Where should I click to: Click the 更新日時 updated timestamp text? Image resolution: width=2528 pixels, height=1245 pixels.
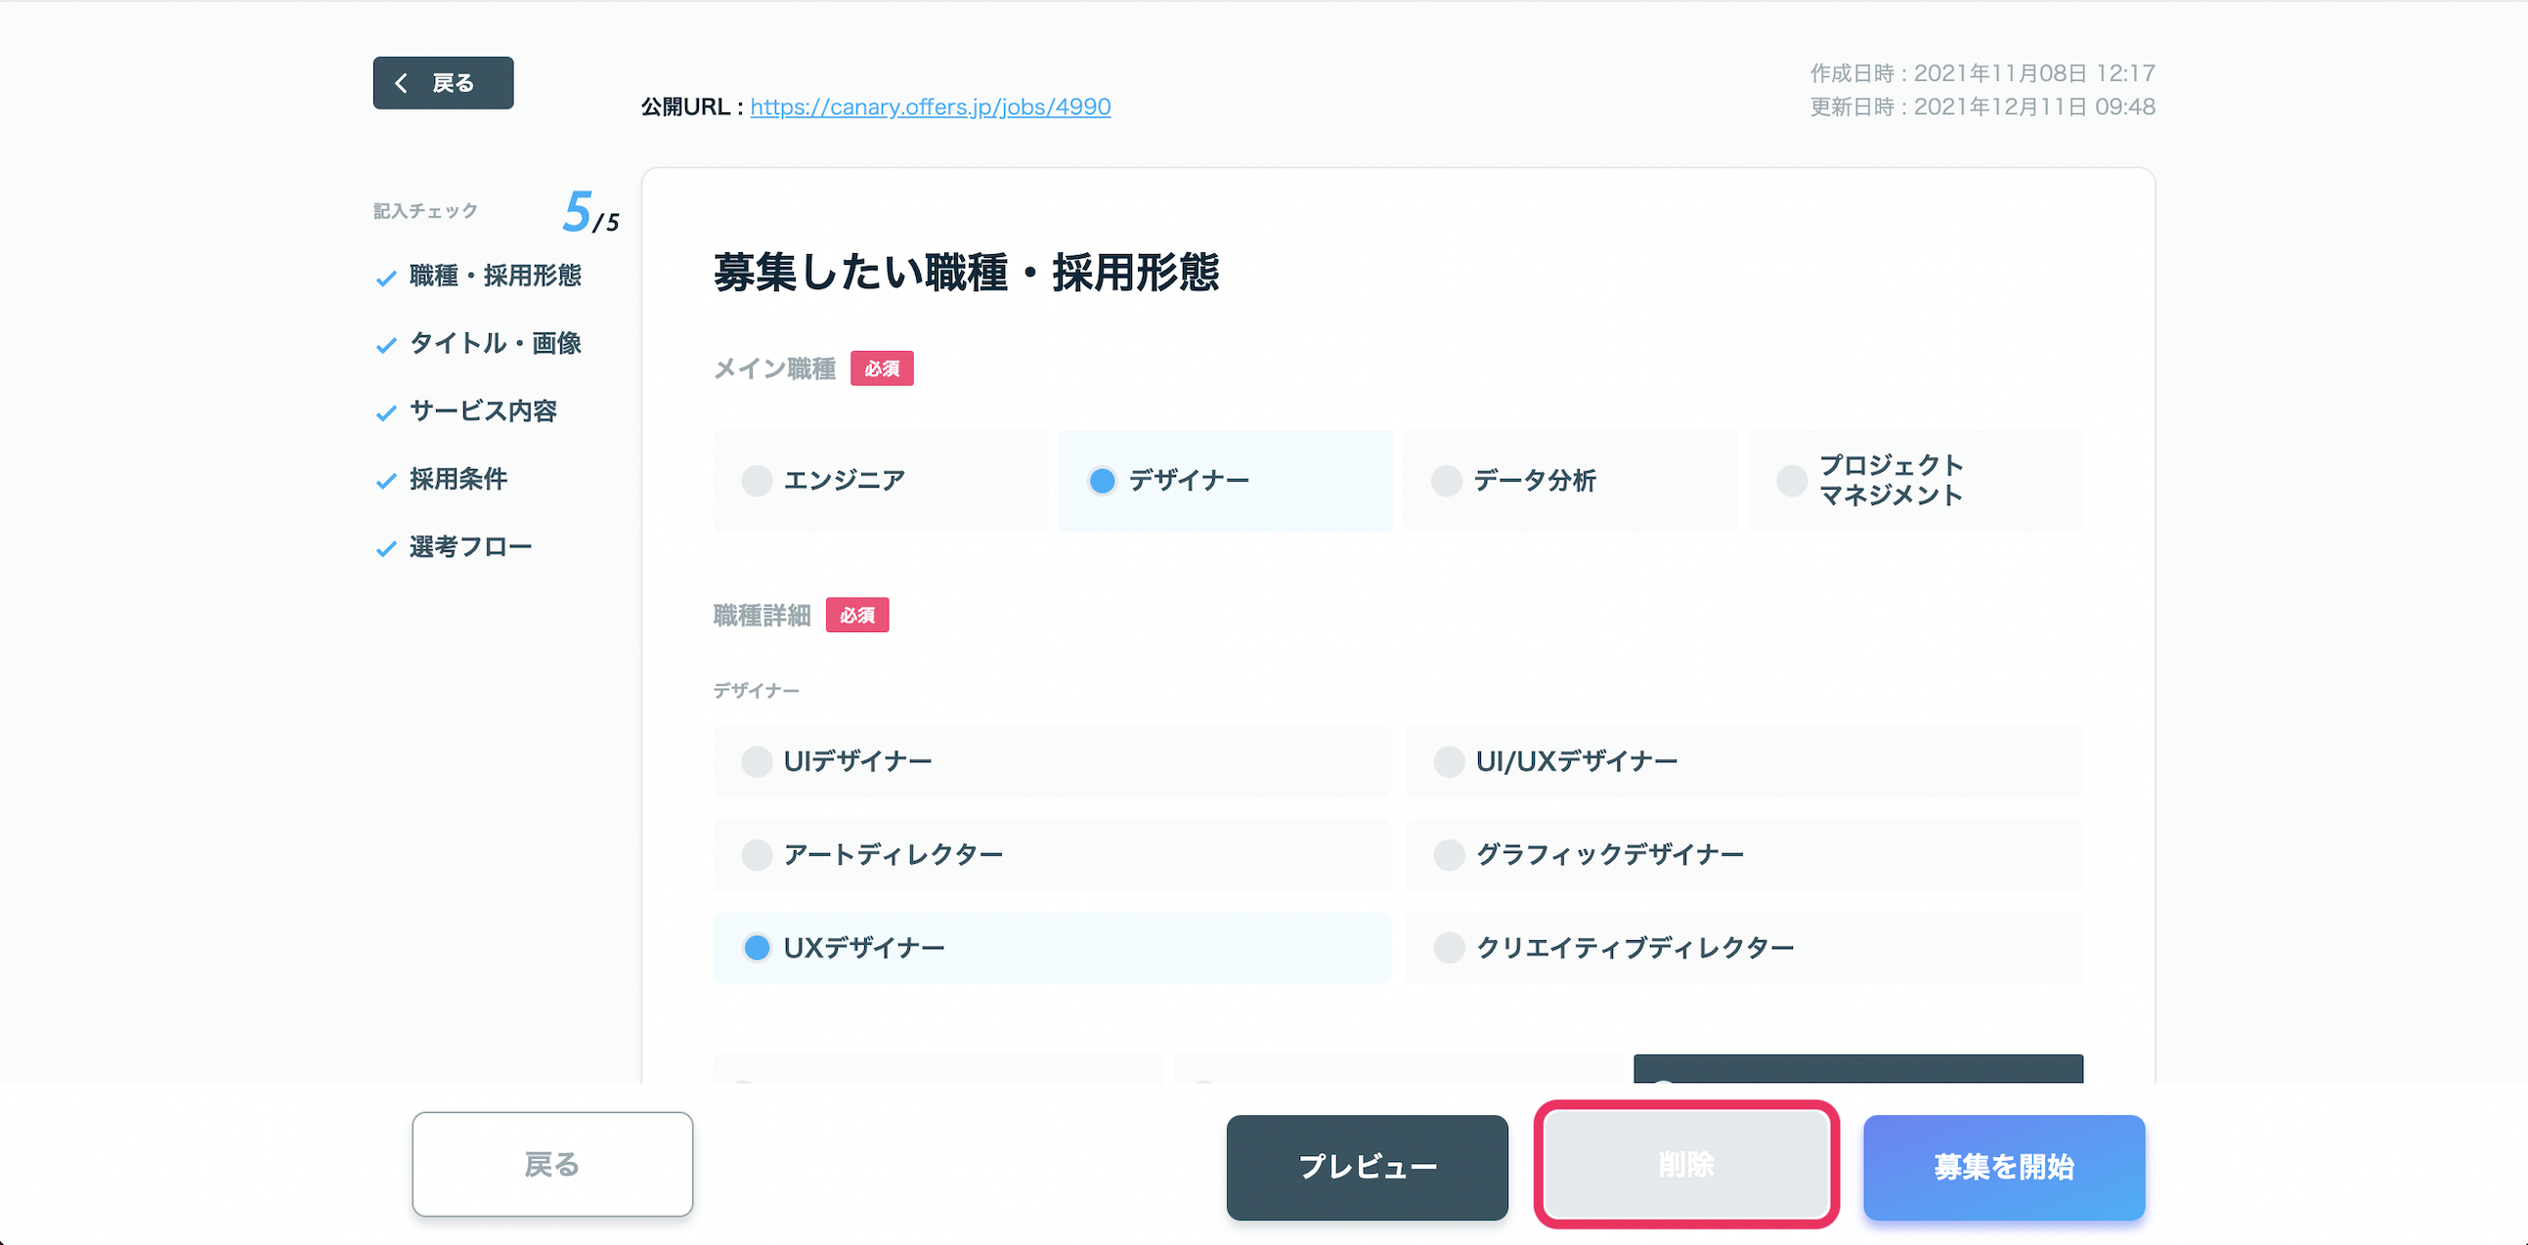(x=1983, y=107)
